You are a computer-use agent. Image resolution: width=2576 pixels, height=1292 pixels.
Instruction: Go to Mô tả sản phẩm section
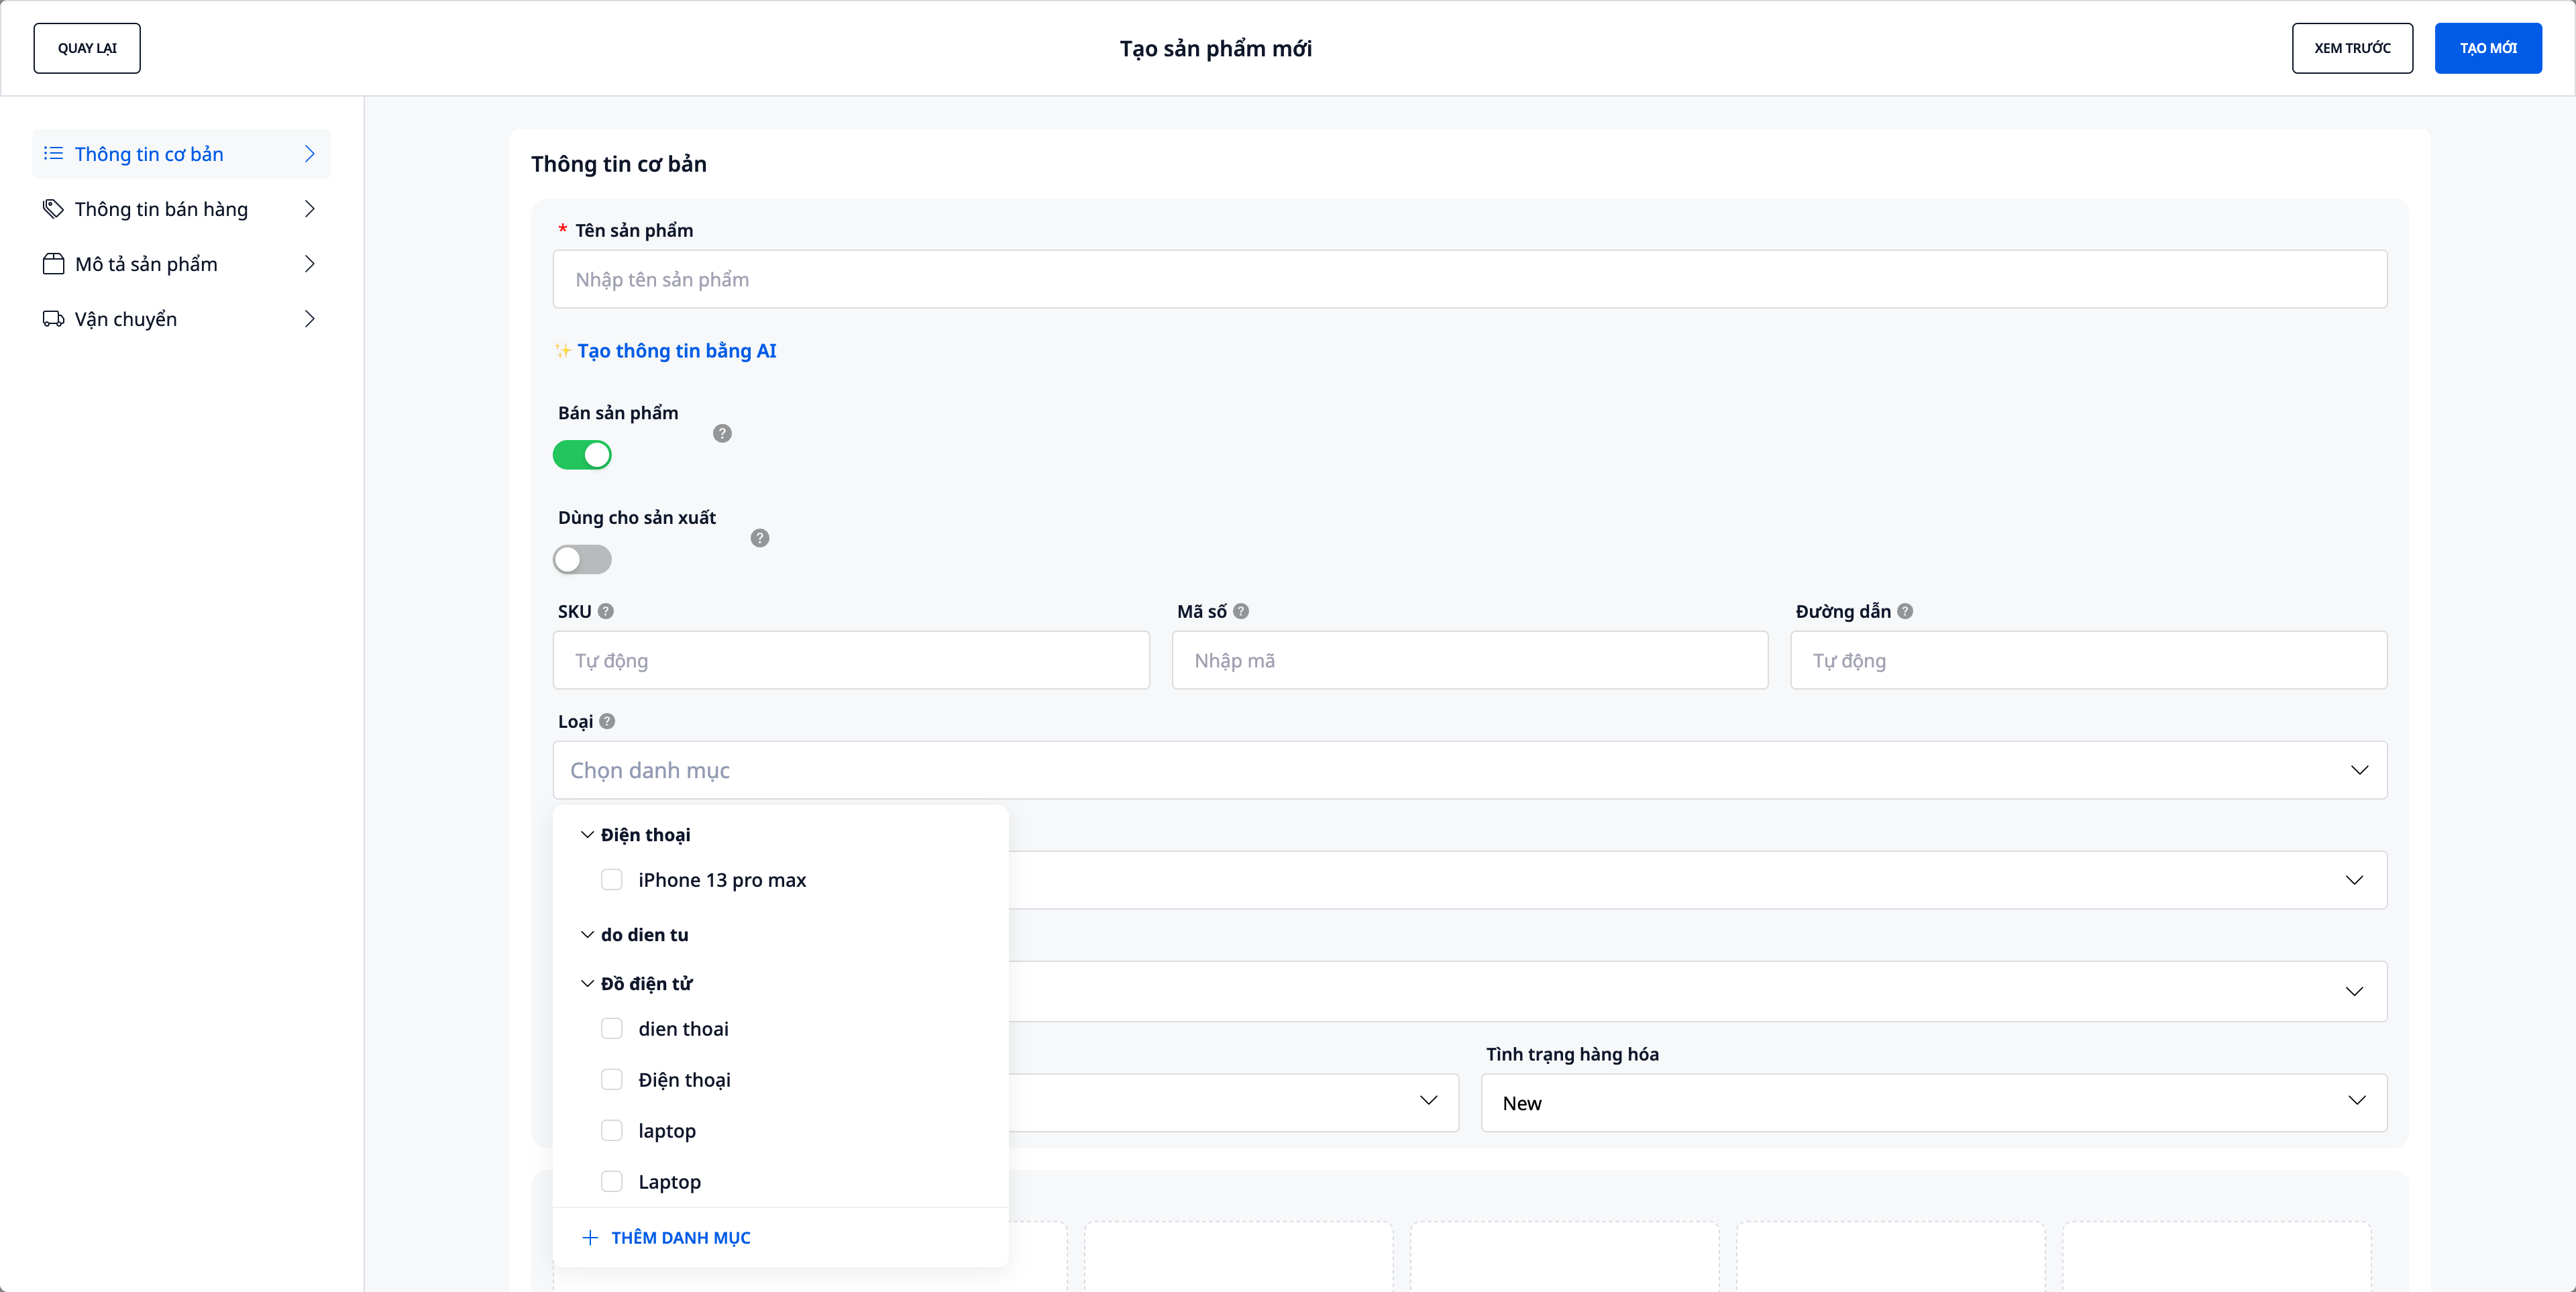(x=181, y=264)
